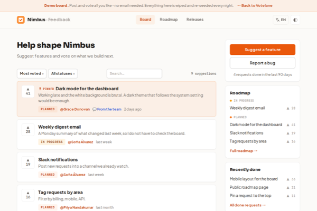Open Public roadmap page in Recently done
317x211 pixels.
pyautogui.click(x=249, y=187)
